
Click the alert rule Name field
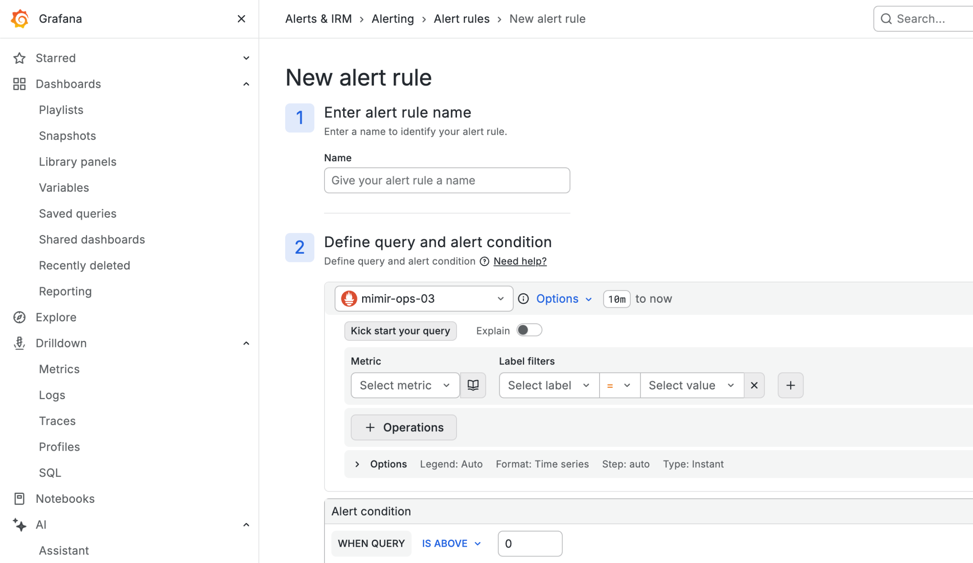coord(447,180)
